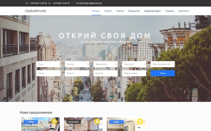Click the hero title ОТКРИЙ СВОЯ ДОМ
Viewport: 211px width, 131px height.
click(x=105, y=36)
